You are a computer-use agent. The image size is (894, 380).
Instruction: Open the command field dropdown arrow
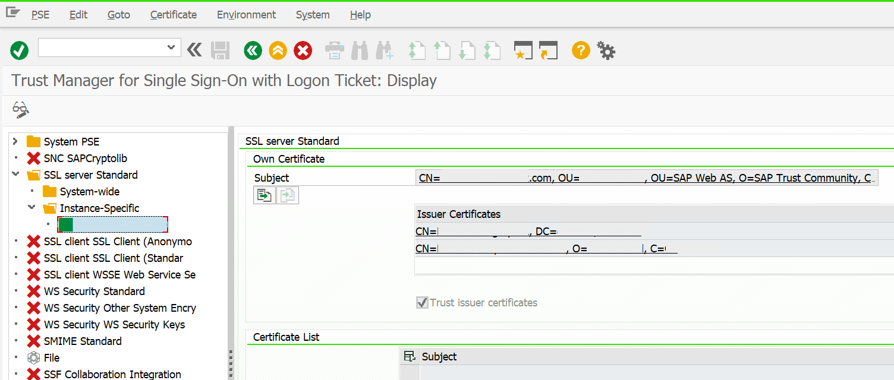[171, 47]
